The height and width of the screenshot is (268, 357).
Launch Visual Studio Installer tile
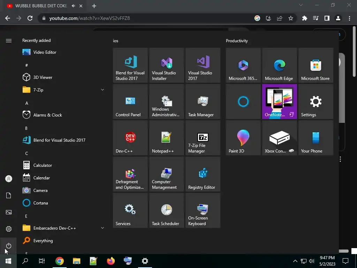(166, 65)
